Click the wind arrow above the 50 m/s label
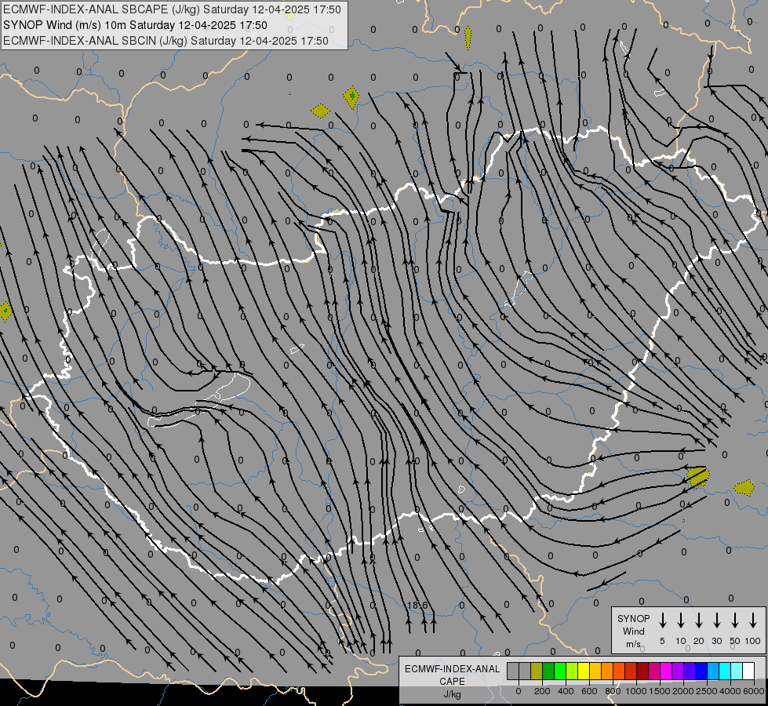Screen dimensions: 768x706 pyautogui.click(x=735, y=620)
